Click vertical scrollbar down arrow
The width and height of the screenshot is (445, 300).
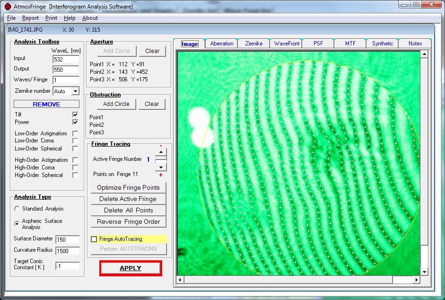[424, 272]
